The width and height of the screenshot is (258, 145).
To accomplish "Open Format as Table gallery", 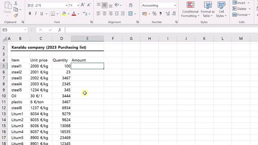I will 208,9.
